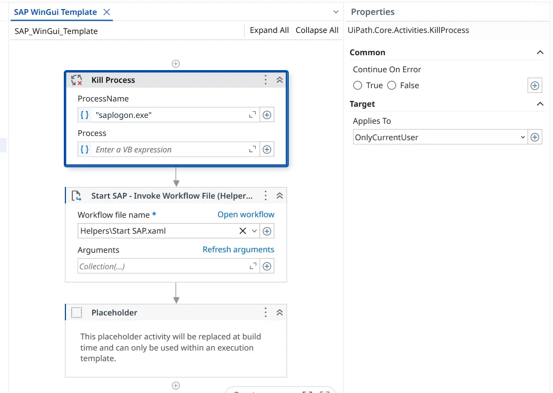Click plus button next to ProcessName
The image size is (553, 393).
click(x=267, y=115)
